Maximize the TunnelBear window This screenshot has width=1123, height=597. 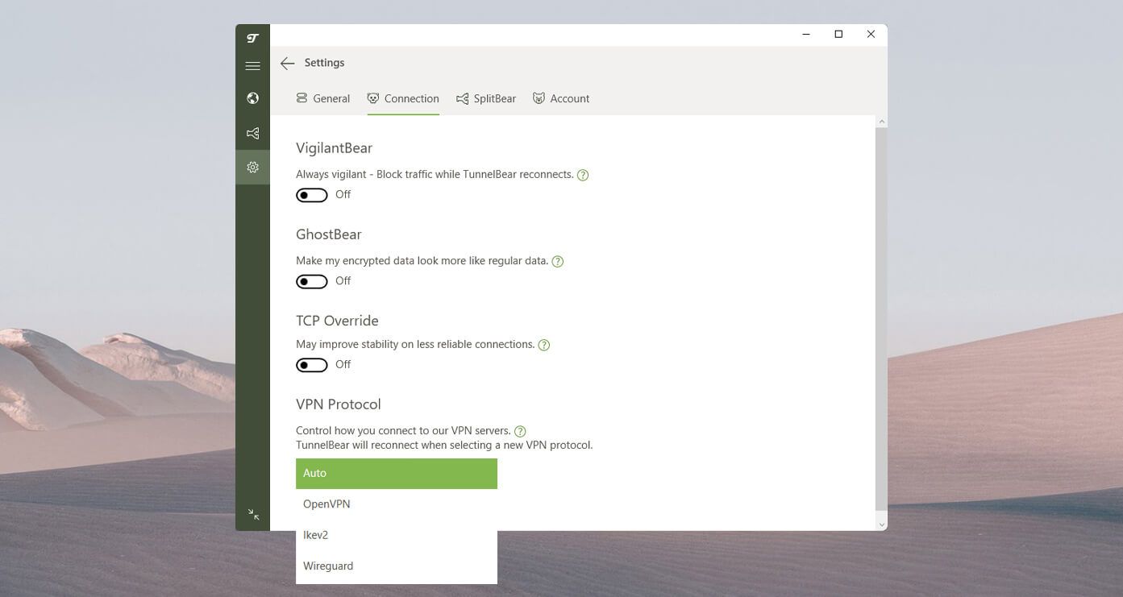tap(838, 35)
